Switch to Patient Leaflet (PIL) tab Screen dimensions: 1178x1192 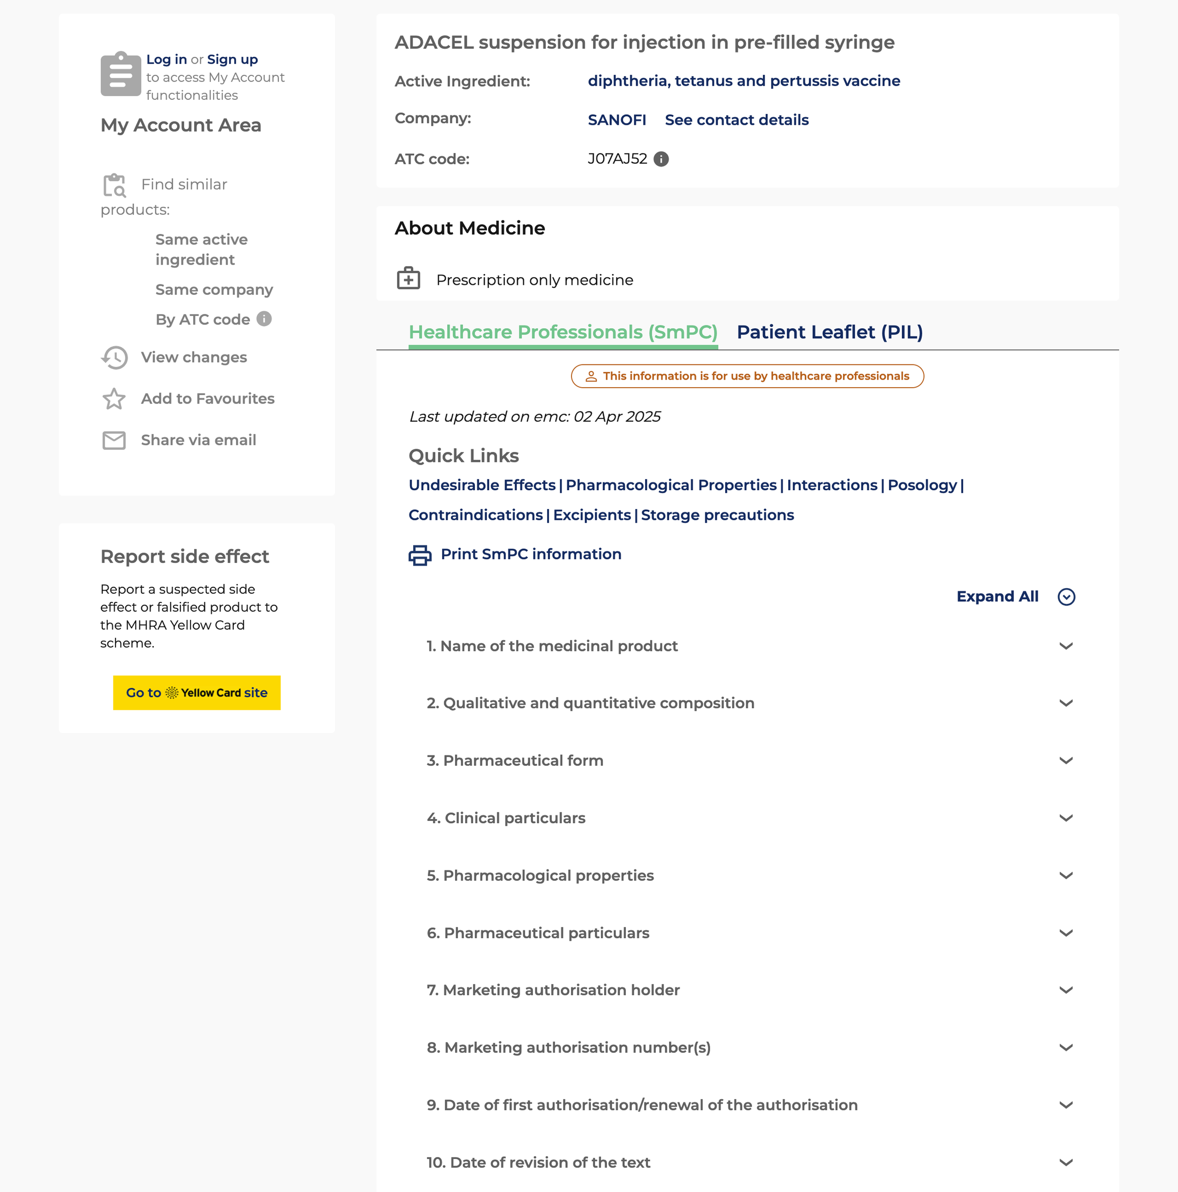click(x=829, y=332)
